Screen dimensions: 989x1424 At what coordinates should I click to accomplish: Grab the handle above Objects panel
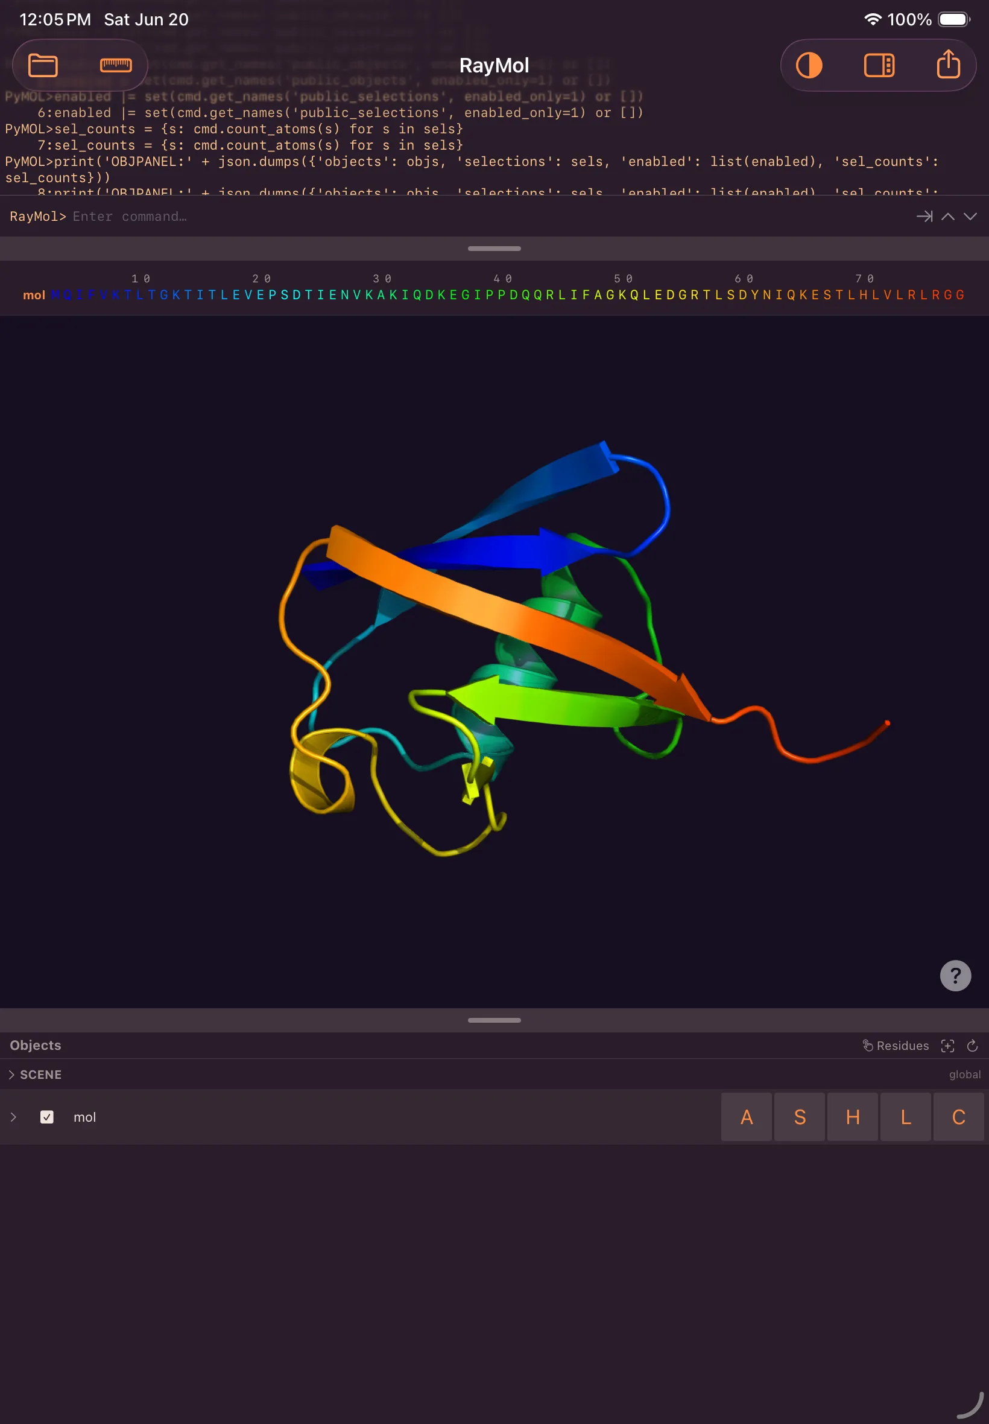tap(494, 1020)
